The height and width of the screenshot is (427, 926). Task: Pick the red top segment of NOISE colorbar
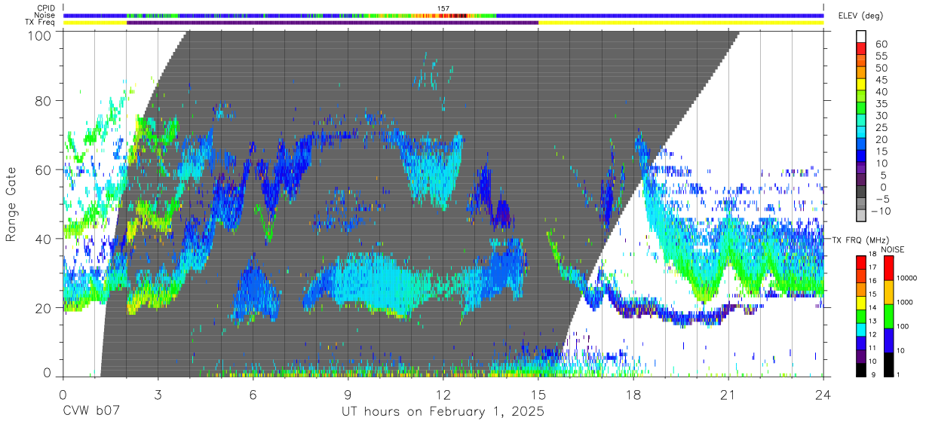click(888, 268)
